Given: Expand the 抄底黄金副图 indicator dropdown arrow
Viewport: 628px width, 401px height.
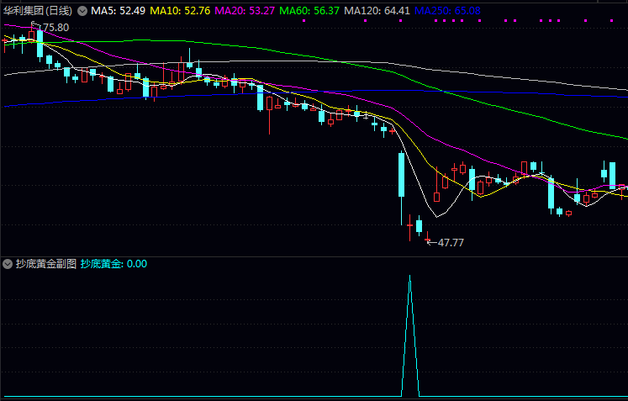Looking at the screenshot, I should 8,264.
